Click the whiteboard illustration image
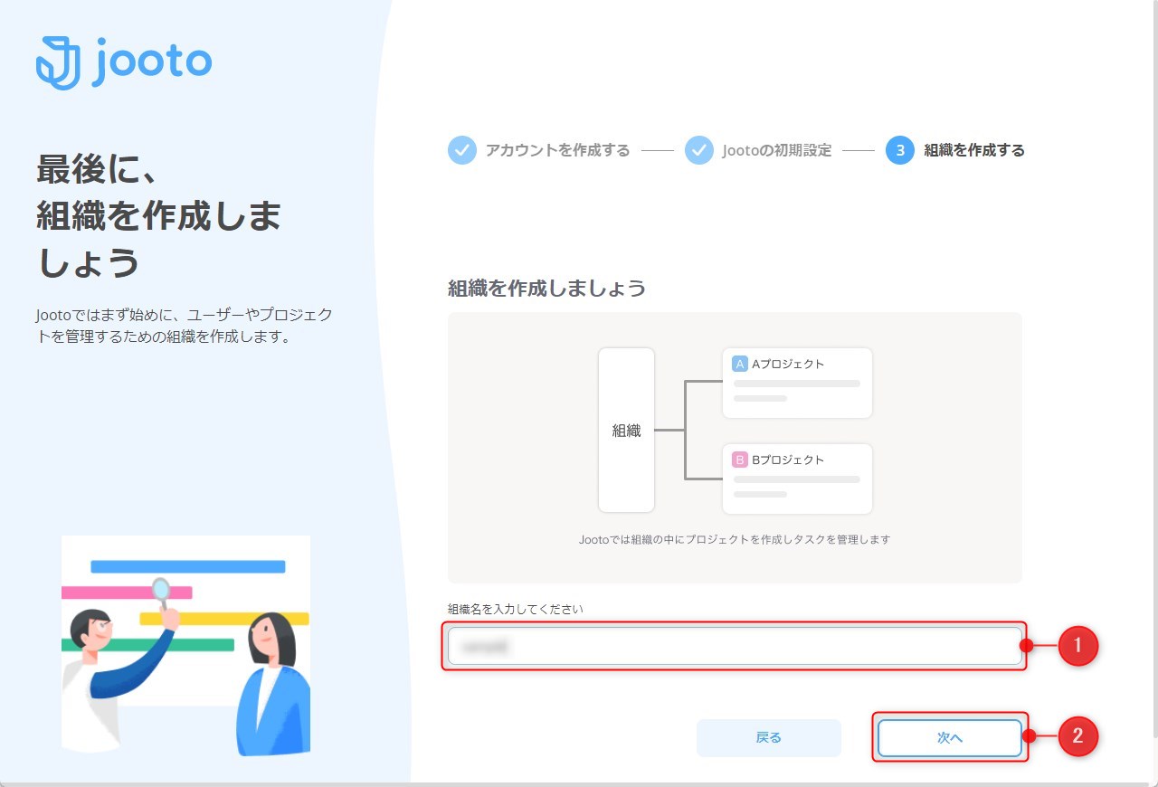This screenshot has width=1158, height=787. click(185, 645)
